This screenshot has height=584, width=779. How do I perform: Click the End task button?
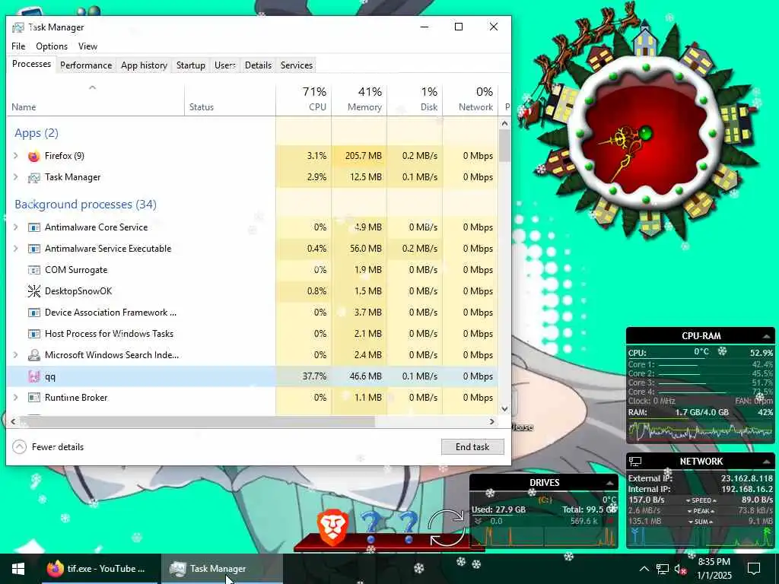472,447
